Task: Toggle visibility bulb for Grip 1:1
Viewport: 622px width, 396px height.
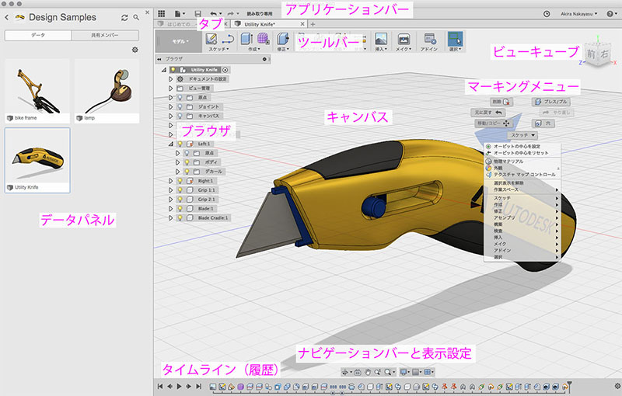Action: 180,190
